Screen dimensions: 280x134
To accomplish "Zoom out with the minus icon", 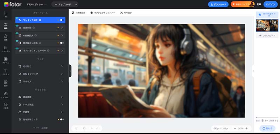I will 235,128.
